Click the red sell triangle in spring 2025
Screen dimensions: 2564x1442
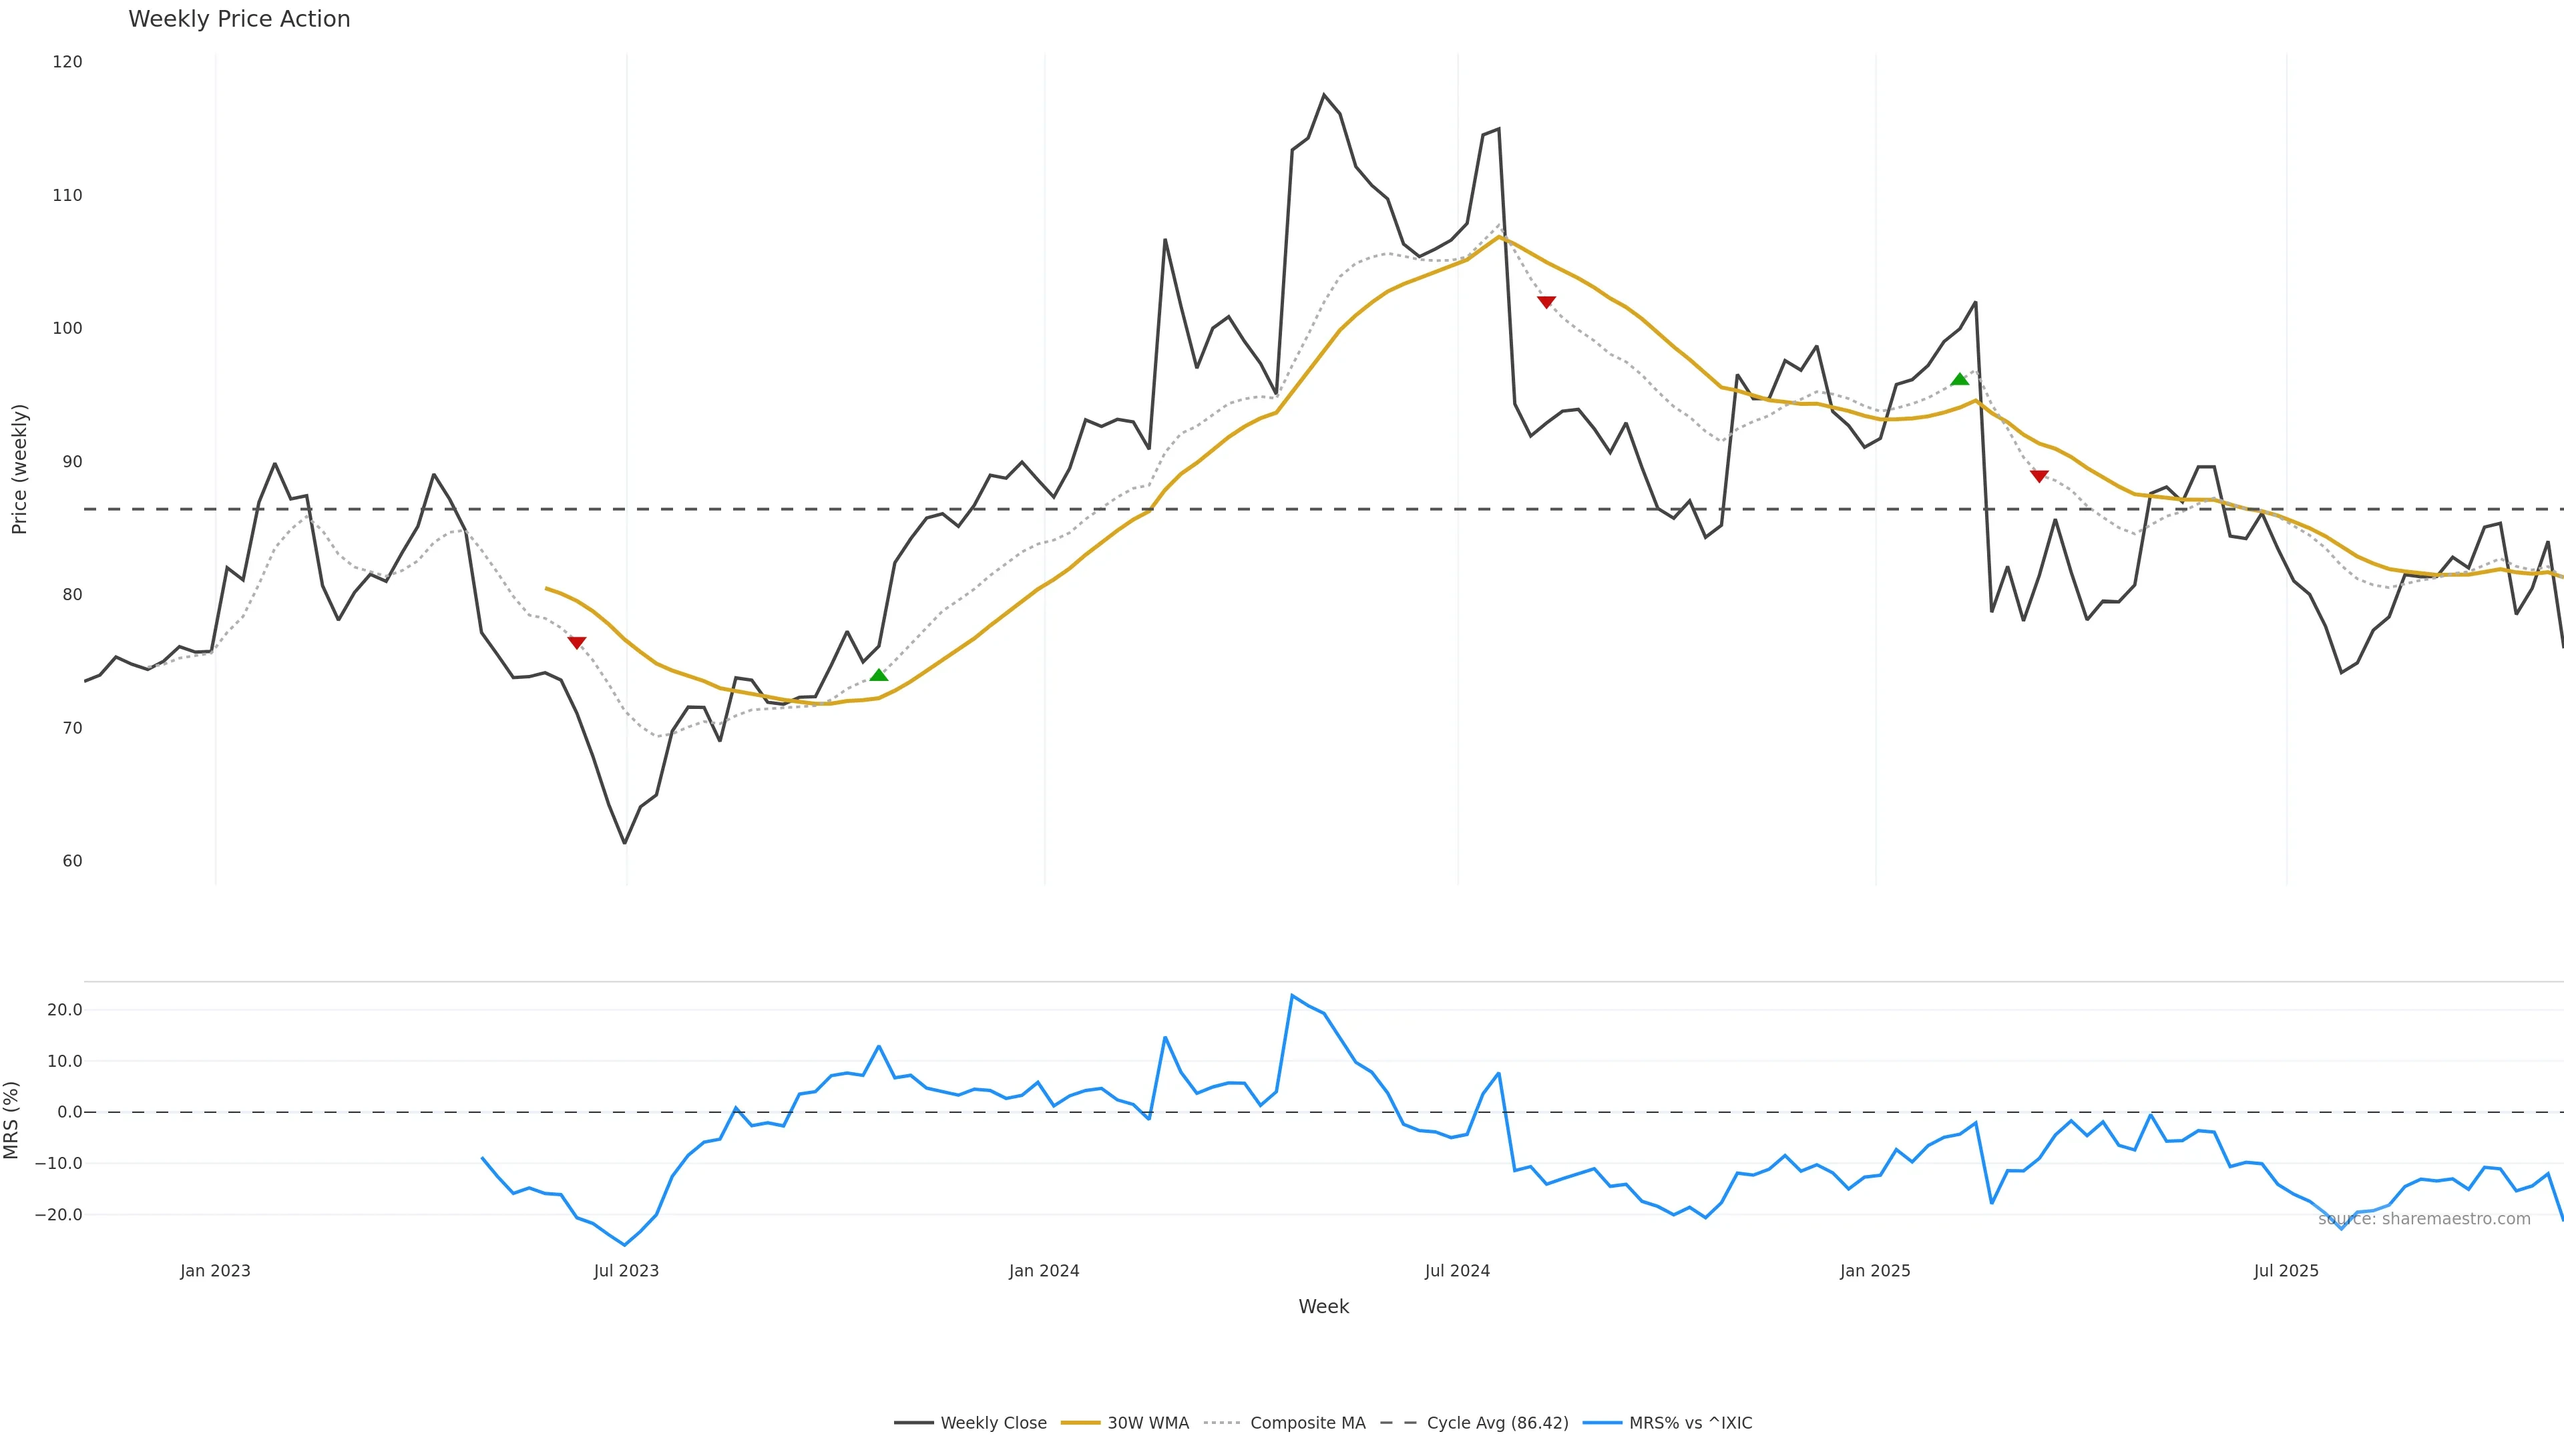(2039, 477)
